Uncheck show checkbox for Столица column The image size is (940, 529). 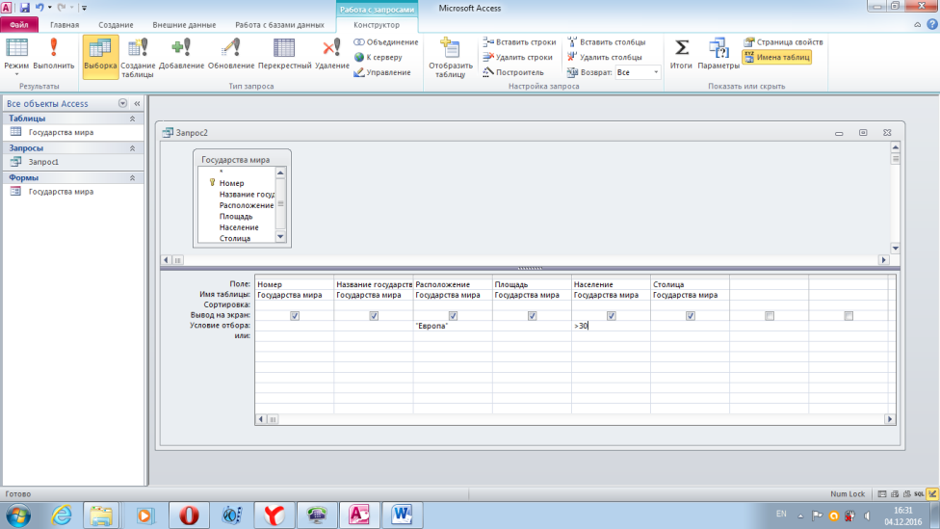[x=690, y=315]
